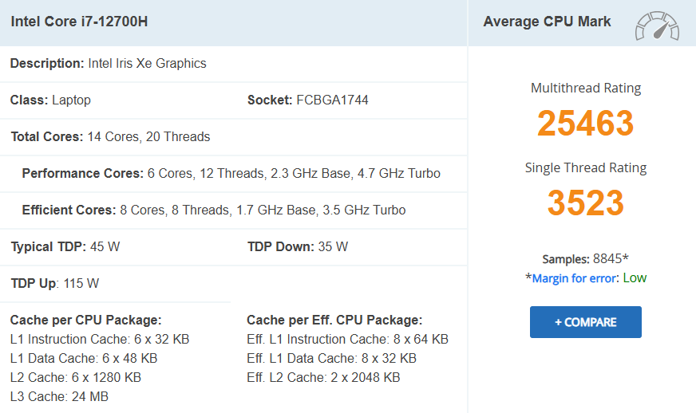Screen dimensions: 696x413
Task: Click the Performance Cores row
Action: 231,173
